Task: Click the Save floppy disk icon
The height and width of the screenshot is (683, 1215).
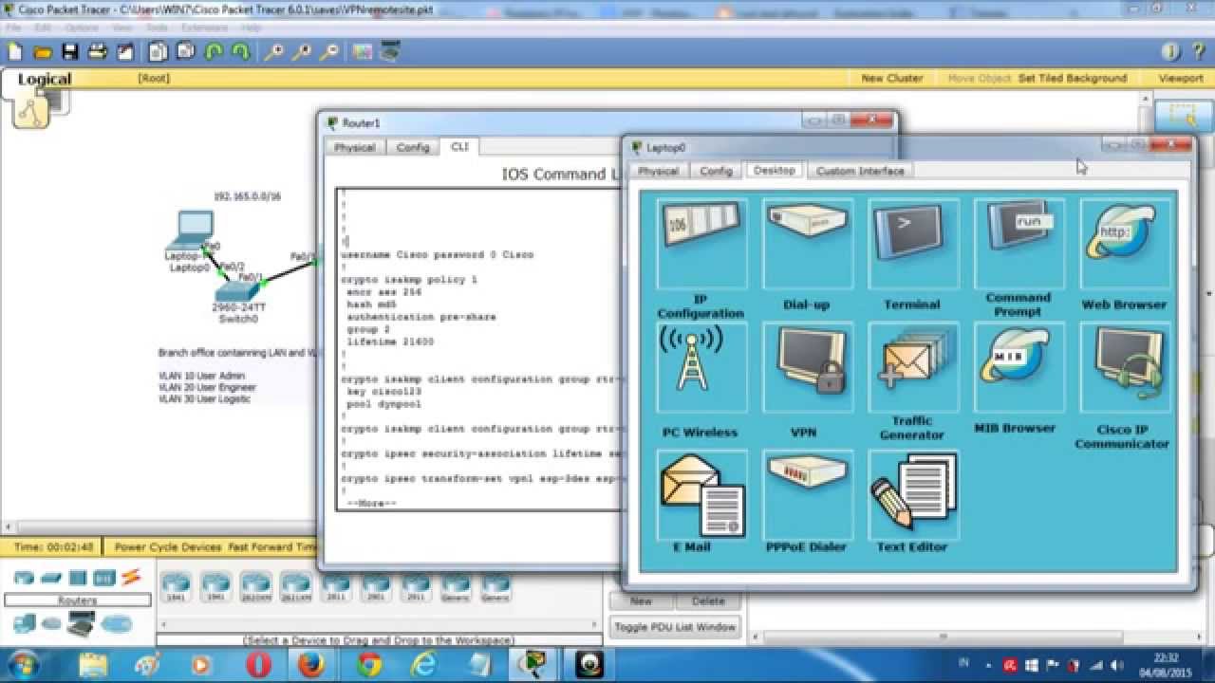Action: pos(70,51)
